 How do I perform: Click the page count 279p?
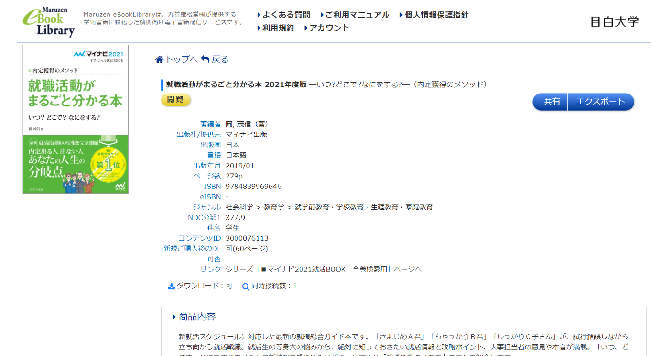pyautogui.click(x=234, y=176)
